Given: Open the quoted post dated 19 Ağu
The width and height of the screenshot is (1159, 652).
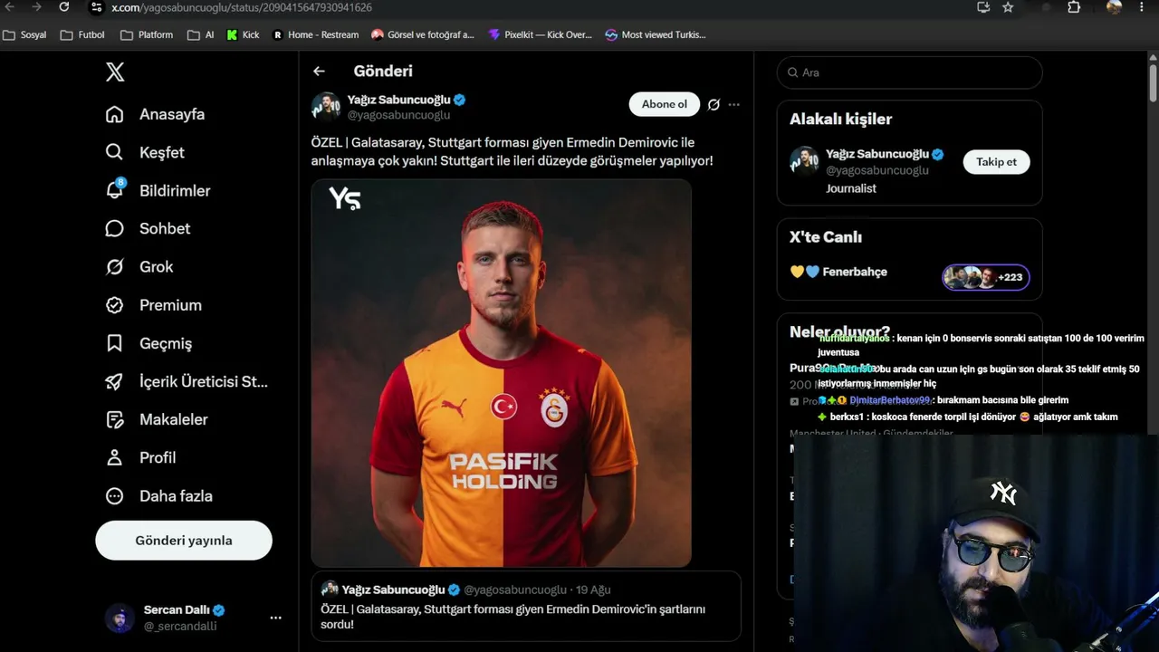Looking at the screenshot, I should 526,606.
